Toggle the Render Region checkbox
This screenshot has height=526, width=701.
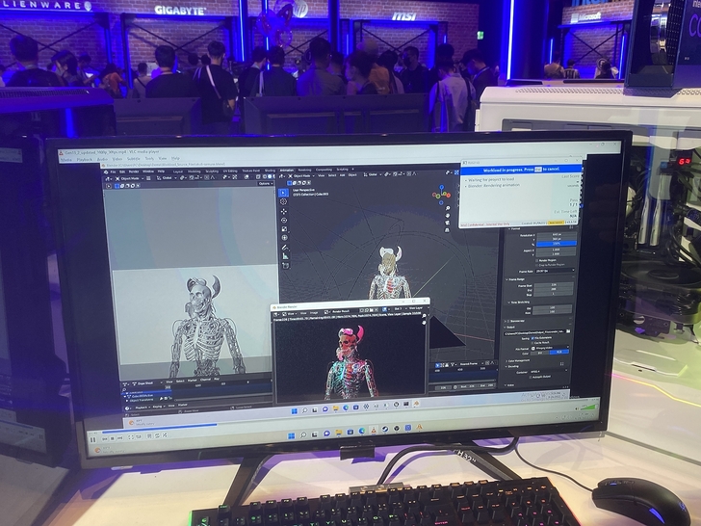click(x=537, y=260)
